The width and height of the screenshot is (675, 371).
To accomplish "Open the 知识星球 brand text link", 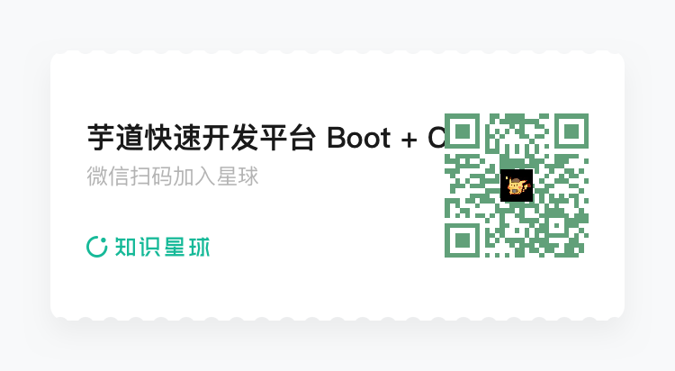I will point(162,247).
